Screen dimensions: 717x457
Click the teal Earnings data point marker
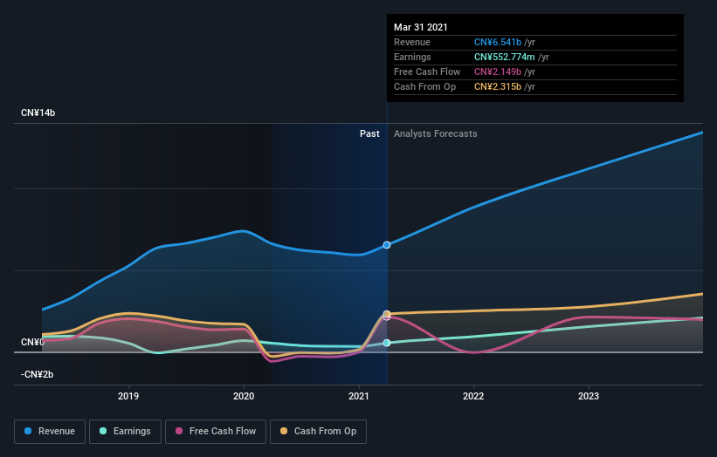point(387,343)
